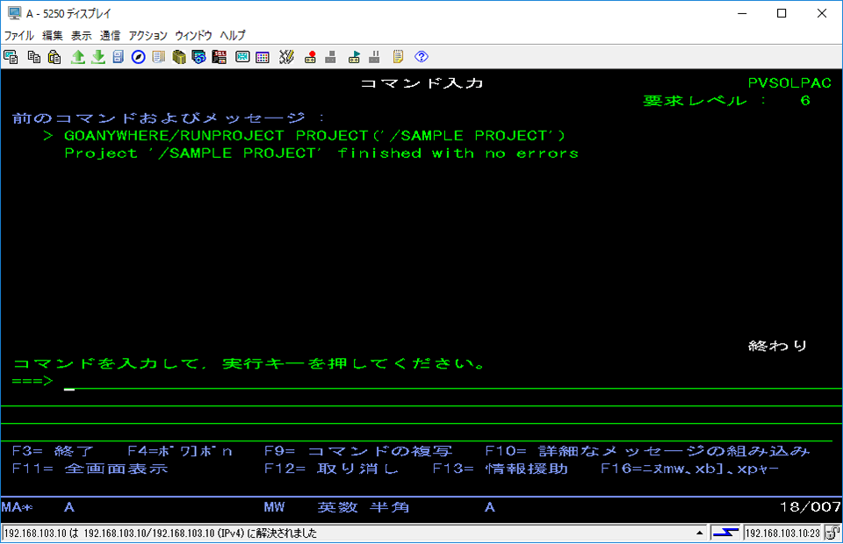Click F12= 取り消し function key label

tap(331, 469)
